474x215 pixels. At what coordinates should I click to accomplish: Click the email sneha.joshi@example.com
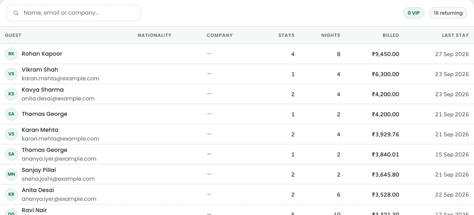tap(58, 179)
